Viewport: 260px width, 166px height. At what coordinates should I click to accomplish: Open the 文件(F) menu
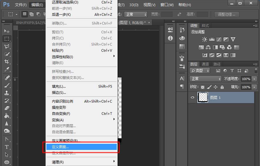click(21, 5)
